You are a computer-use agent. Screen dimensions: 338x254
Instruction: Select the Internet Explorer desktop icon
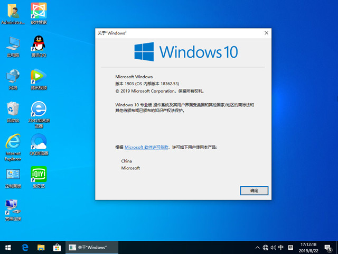(13, 142)
